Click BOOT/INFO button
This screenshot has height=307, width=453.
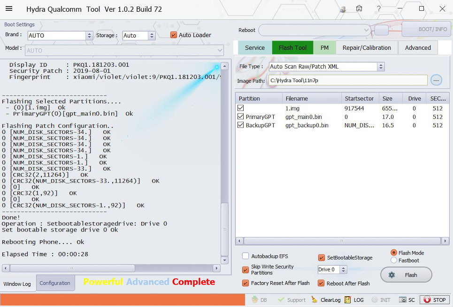pyautogui.click(x=426, y=29)
